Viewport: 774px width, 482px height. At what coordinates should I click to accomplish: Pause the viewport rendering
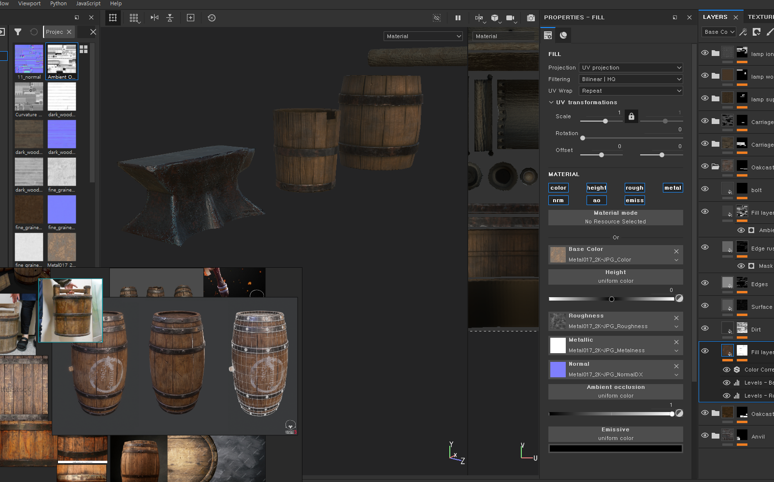pos(458,18)
